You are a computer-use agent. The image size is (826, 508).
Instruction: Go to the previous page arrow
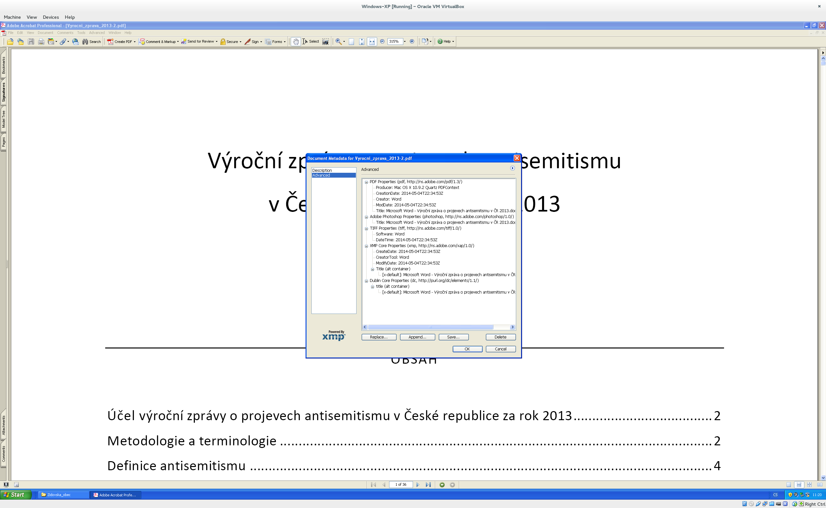(384, 485)
